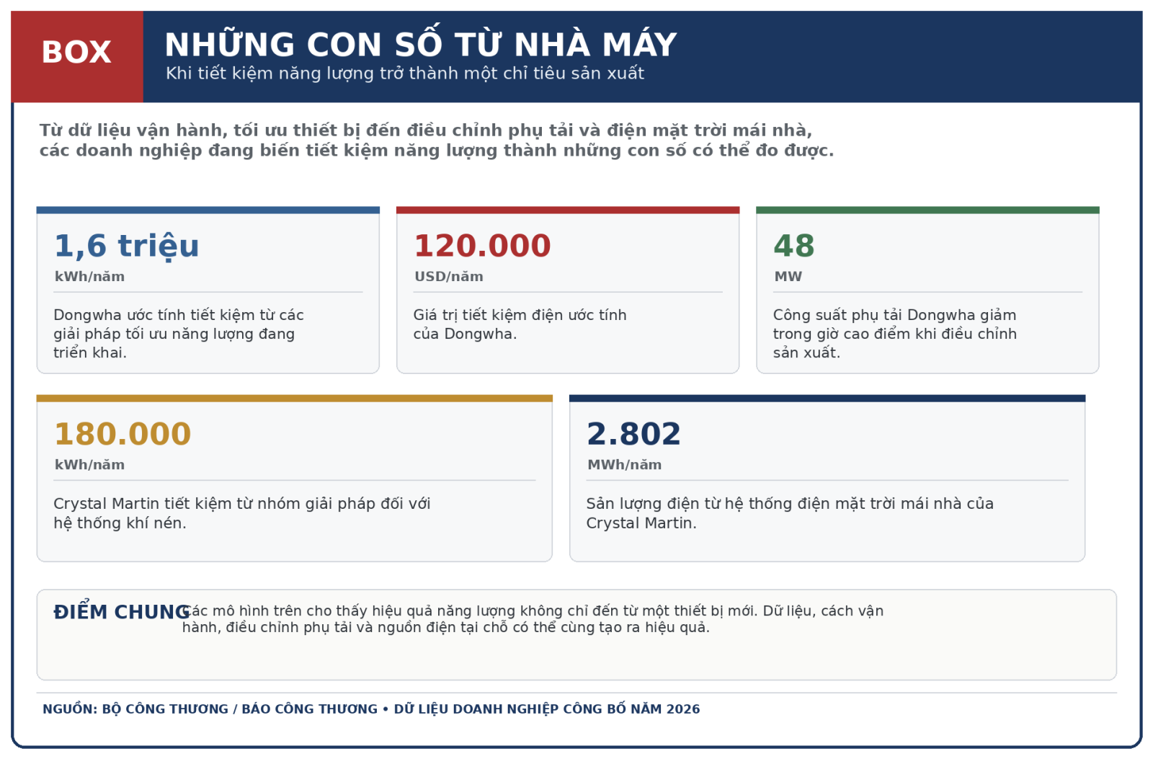The height and width of the screenshot is (759, 1153).
Task: Click the blue bar above the 1,6 triệu card
Action: (208, 210)
